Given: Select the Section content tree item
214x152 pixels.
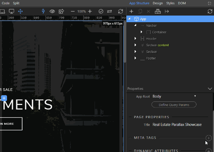Looking at the screenshot, I should (x=158, y=45).
